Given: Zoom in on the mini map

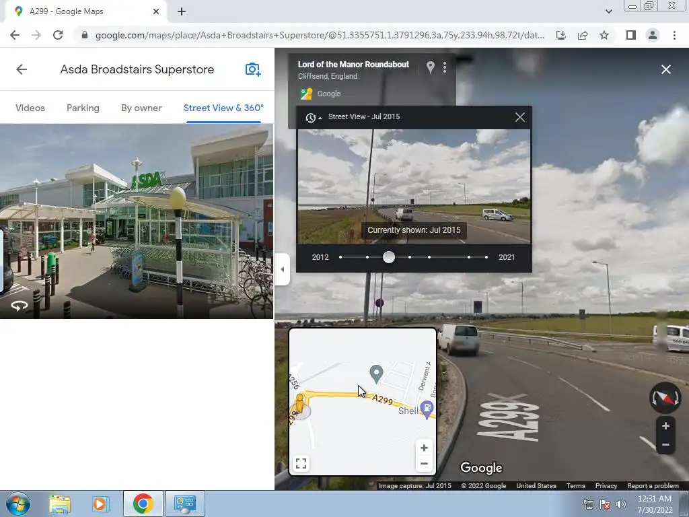Looking at the screenshot, I should pyautogui.click(x=424, y=448).
